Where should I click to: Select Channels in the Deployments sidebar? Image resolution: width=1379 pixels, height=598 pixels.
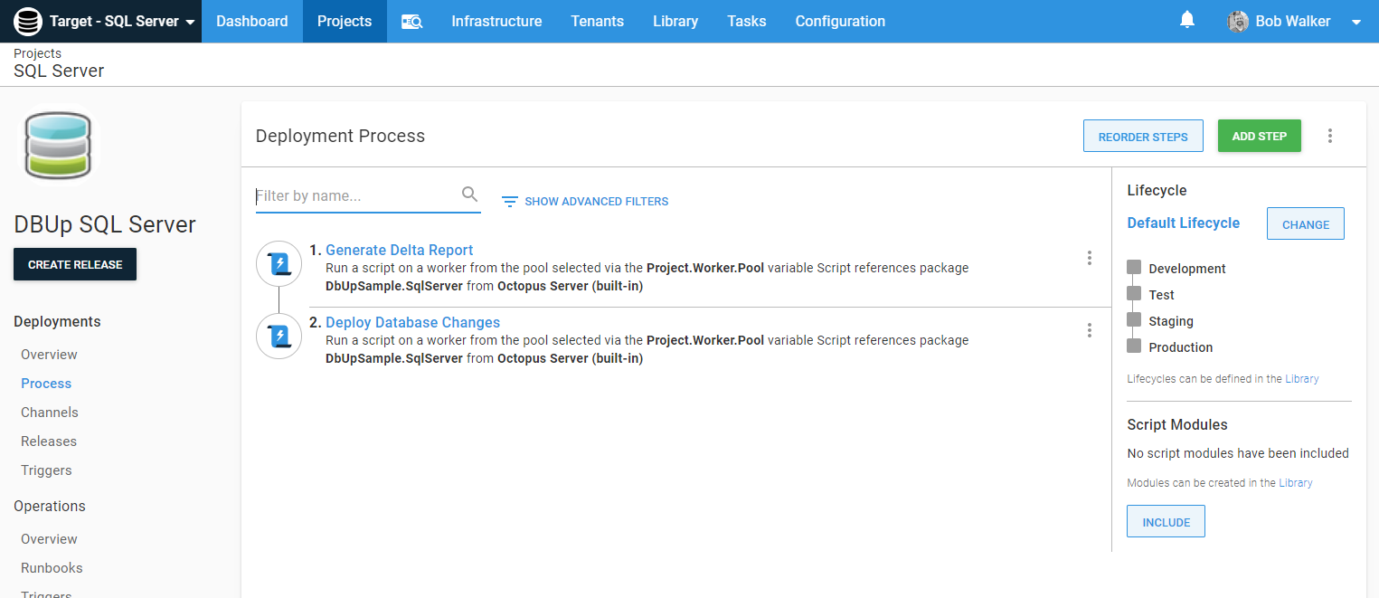(50, 413)
